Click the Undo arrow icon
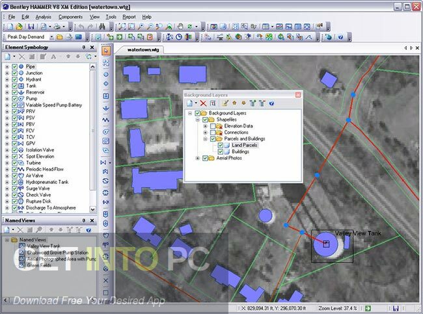 [81, 27]
